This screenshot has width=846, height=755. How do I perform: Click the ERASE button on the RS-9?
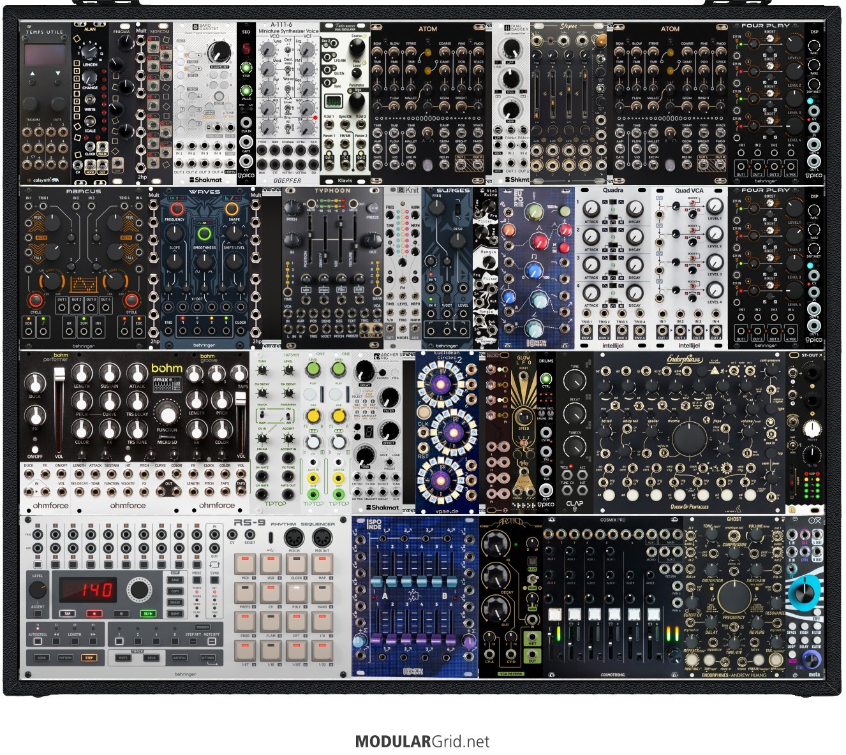175,602
